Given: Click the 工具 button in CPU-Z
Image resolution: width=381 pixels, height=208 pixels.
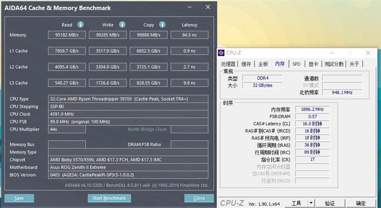Looking at the screenshot, I should pos(296,203).
